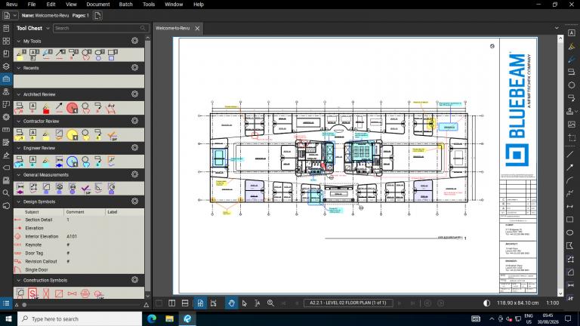
Task: Open the File menu
Action: pos(32,5)
